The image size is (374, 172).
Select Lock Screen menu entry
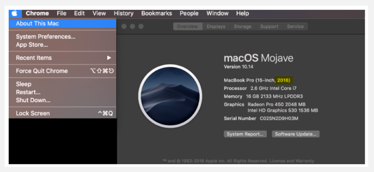click(x=62, y=113)
